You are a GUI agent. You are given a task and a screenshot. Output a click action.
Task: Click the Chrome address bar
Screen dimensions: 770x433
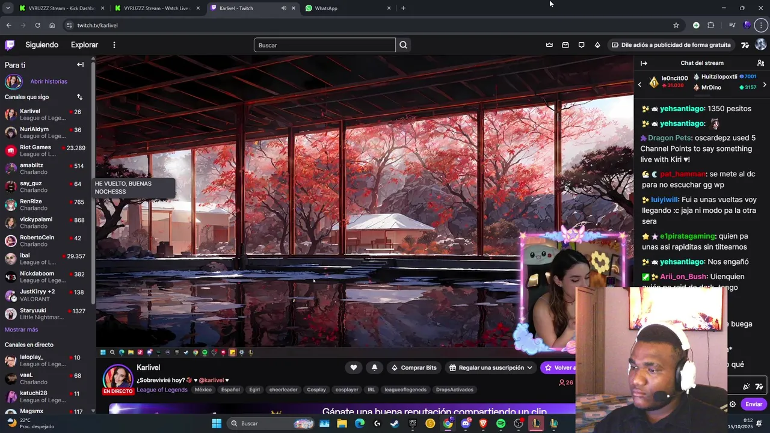click(367, 25)
